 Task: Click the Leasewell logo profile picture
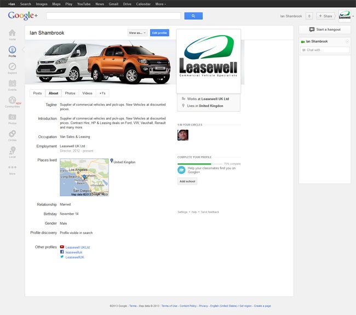[209, 61]
